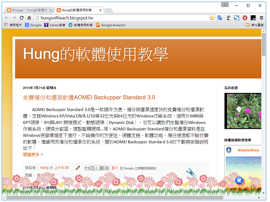Open a new browser tab
Screen dimensions: 270x202
coord(109,10)
